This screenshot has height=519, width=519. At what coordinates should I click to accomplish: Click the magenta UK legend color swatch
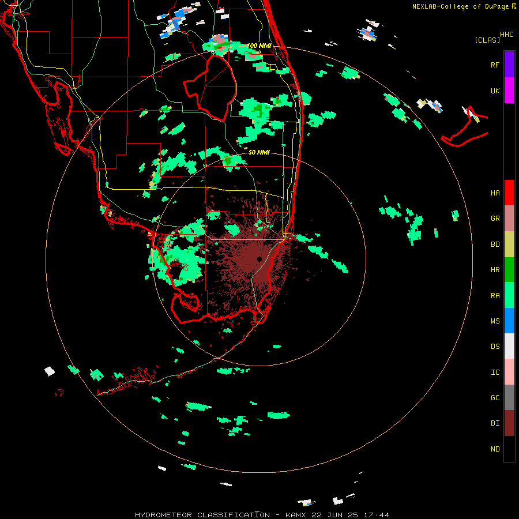[509, 91]
